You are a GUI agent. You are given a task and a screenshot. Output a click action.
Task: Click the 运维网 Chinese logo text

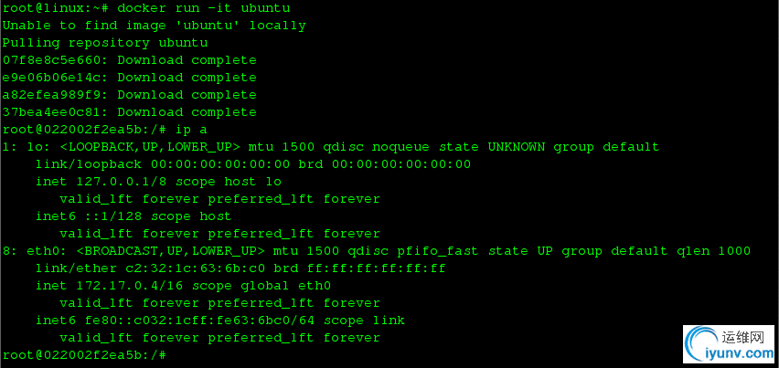742,338
